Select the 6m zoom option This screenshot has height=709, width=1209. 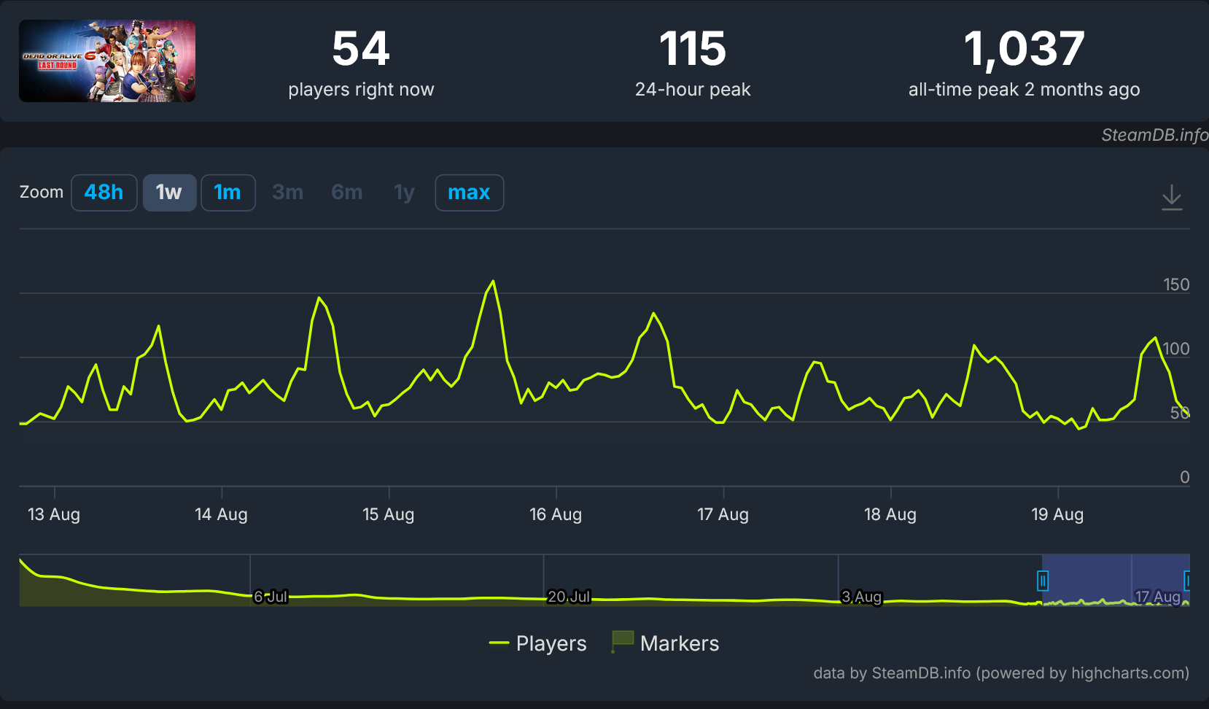346,193
